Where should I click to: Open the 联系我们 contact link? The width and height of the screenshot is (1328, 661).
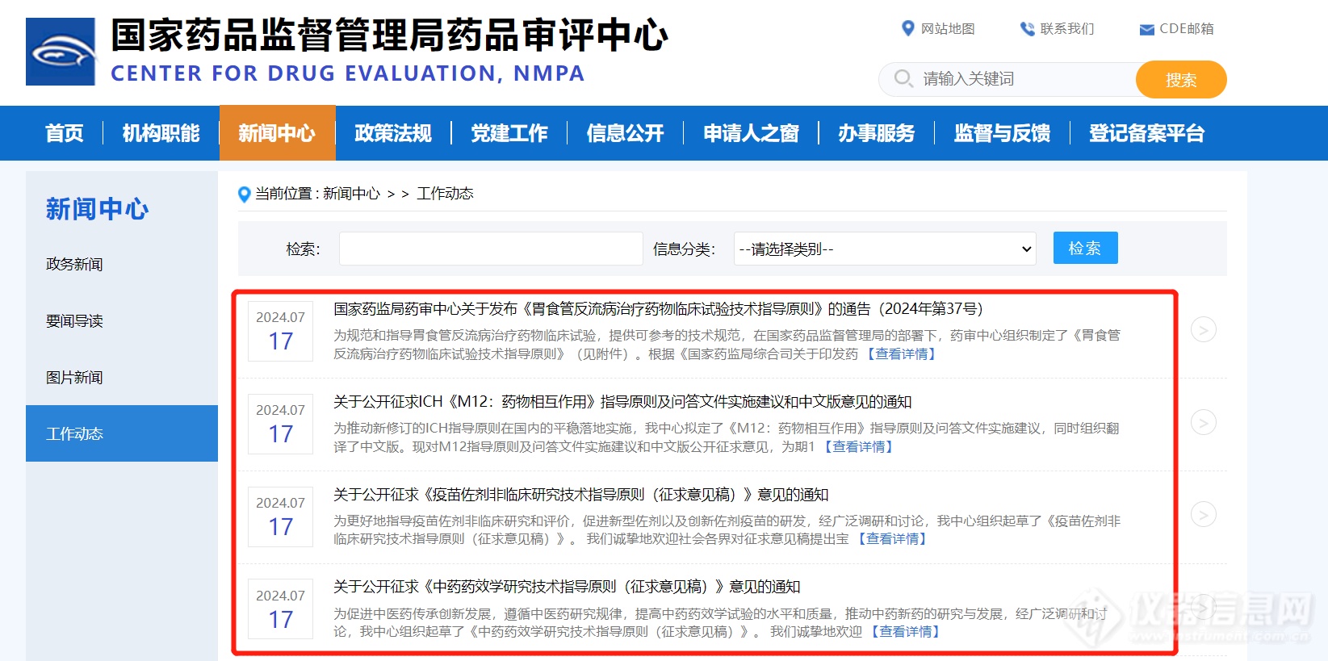click(x=1066, y=29)
